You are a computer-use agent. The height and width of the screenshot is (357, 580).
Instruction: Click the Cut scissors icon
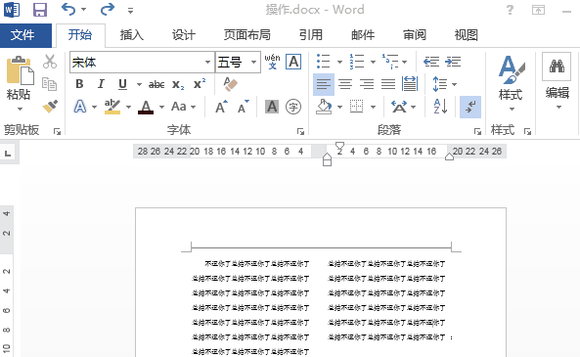click(50, 62)
